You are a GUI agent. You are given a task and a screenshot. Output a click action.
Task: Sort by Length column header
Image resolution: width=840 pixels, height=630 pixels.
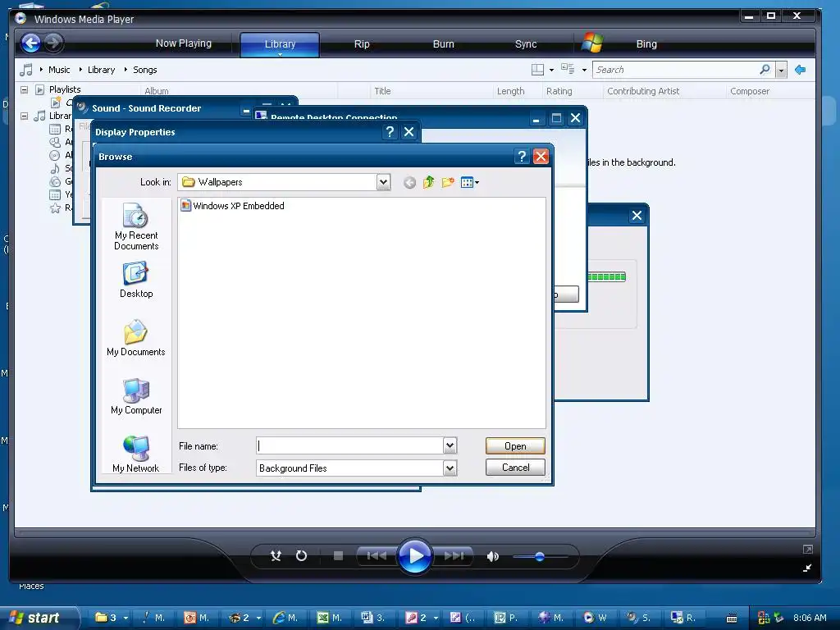tap(510, 91)
